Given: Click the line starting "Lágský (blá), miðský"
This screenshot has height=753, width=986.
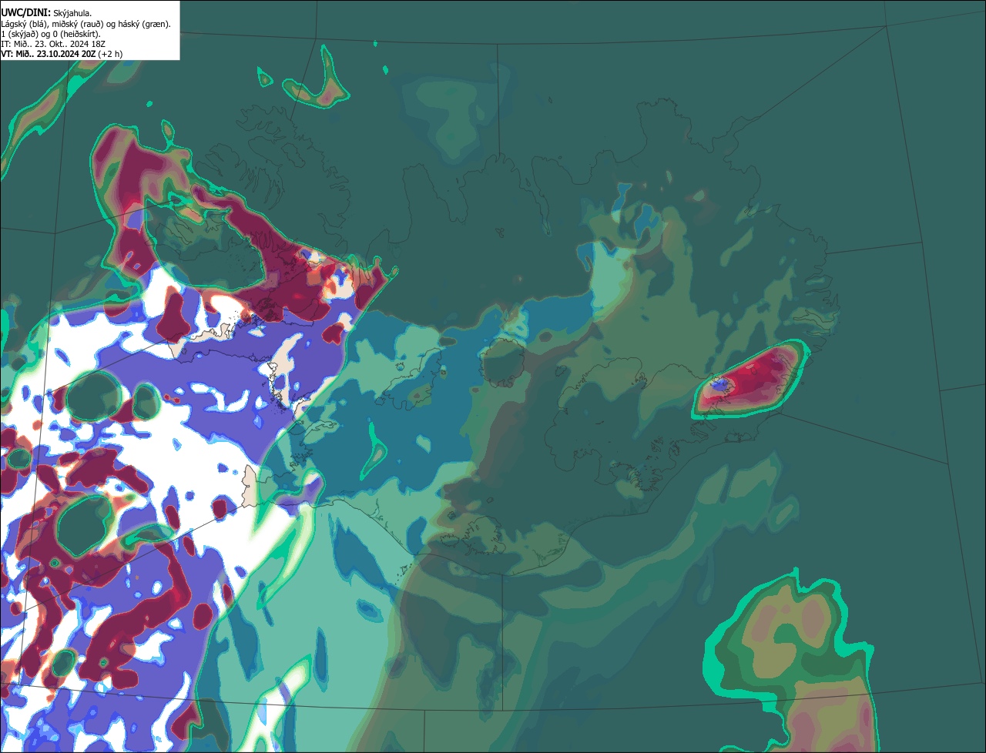Looking at the screenshot, I should pyautogui.click(x=86, y=24).
